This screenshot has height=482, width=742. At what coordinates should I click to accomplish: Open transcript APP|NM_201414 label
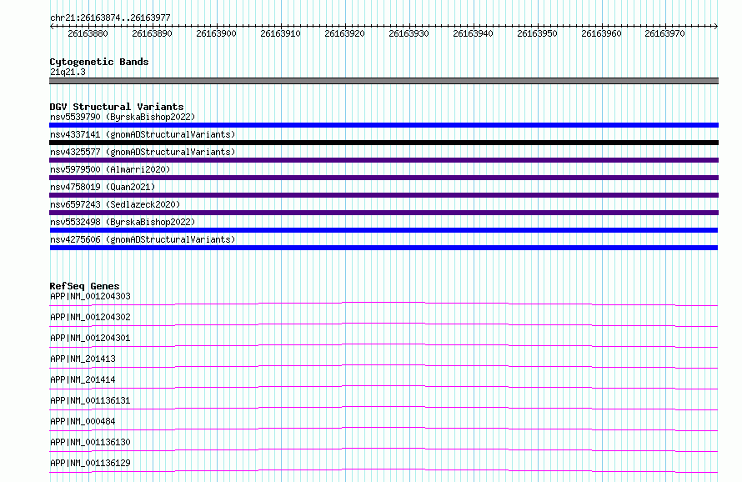[x=83, y=379]
